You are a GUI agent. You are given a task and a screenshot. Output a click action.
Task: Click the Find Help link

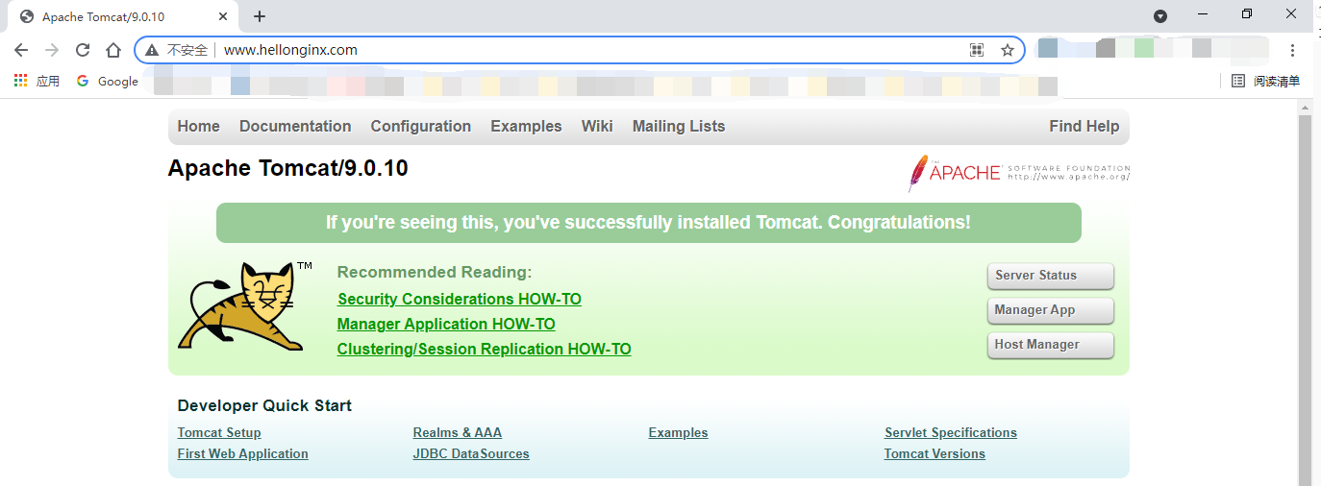[x=1084, y=126]
